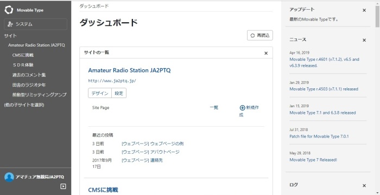Open the 設定 button for Amateur Radio Station
Screen dimensions: 380x195
click(x=119, y=93)
